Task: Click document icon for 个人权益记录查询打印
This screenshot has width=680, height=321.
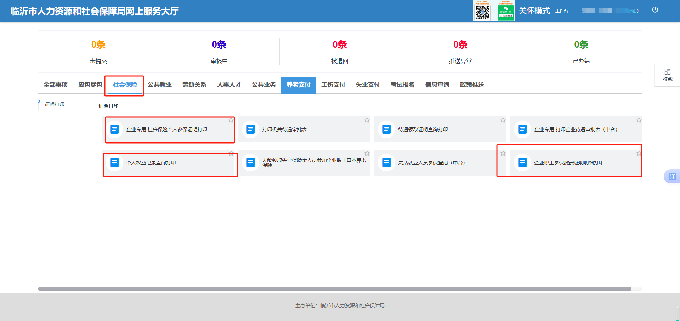Action: pos(114,163)
